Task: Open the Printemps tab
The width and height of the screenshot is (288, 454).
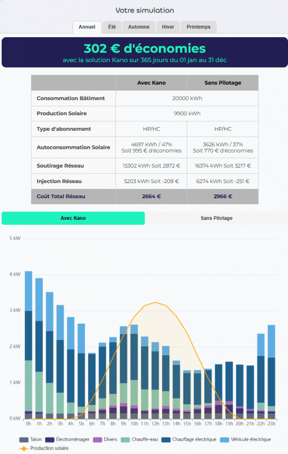Action: point(199,27)
